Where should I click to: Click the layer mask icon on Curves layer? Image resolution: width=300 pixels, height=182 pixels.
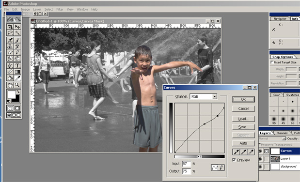coord(267,151)
